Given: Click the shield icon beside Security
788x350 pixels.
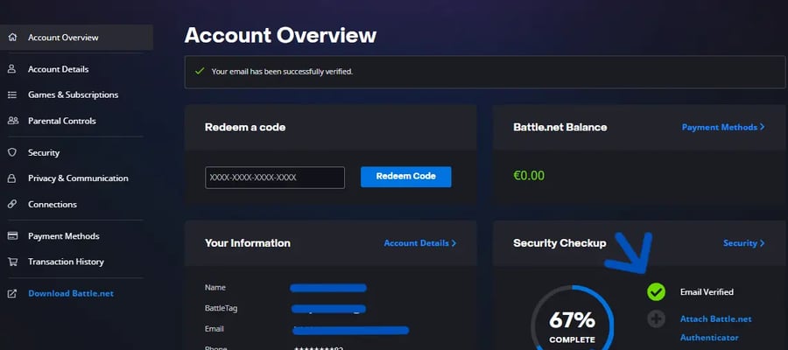Looking at the screenshot, I should click(12, 152).
